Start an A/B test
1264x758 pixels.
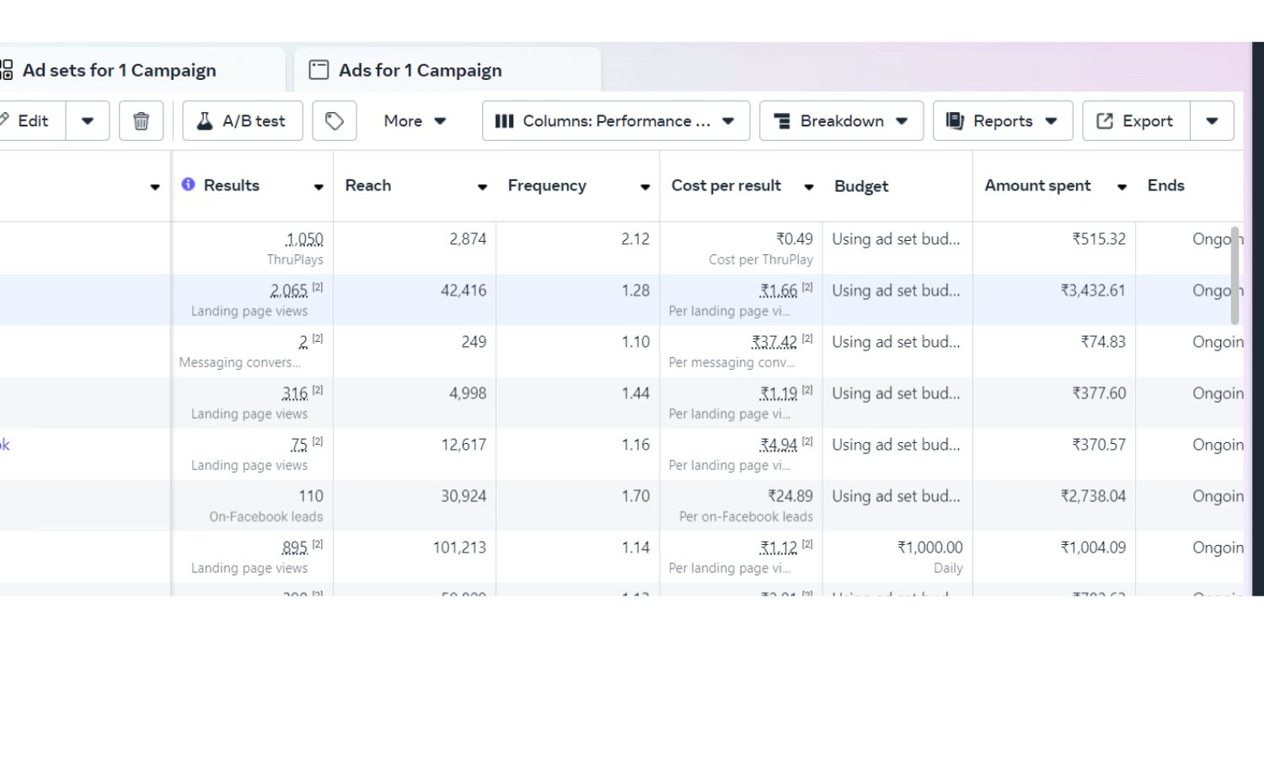coord(243,120)
